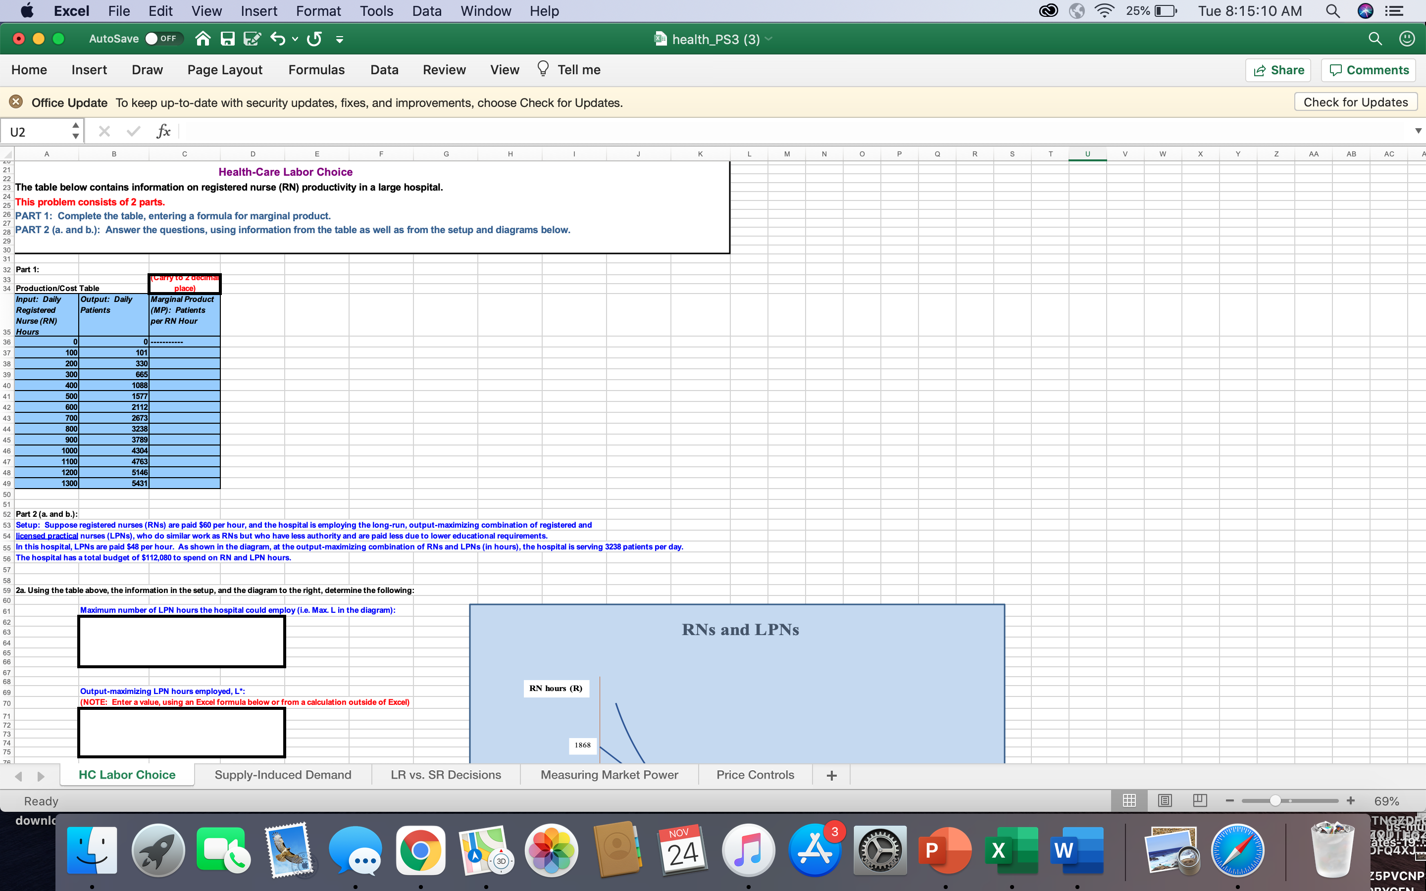1426x891 pixels.
Task: Insert a function using the fx icon
Action: point(163,131)
